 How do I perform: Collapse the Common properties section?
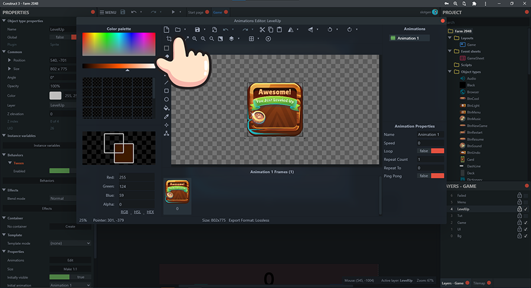[4, 51]
